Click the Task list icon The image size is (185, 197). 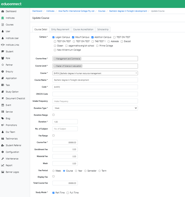pos(3,85)
